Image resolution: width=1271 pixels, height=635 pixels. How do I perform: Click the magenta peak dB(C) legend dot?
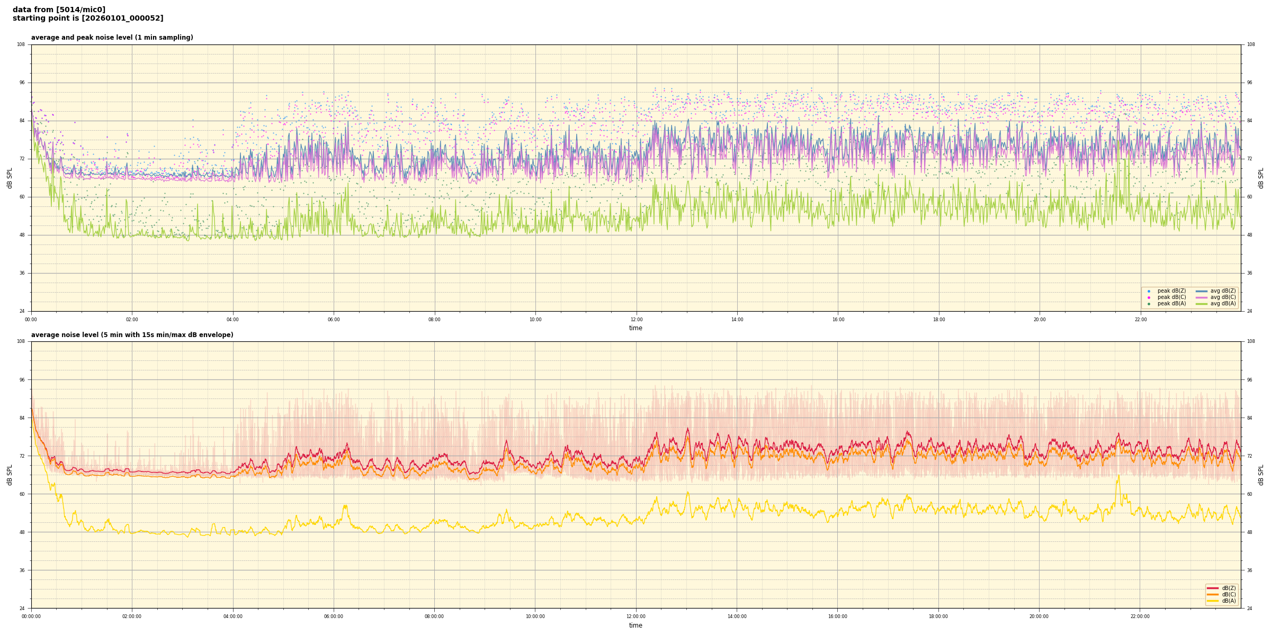[1149, 297]
